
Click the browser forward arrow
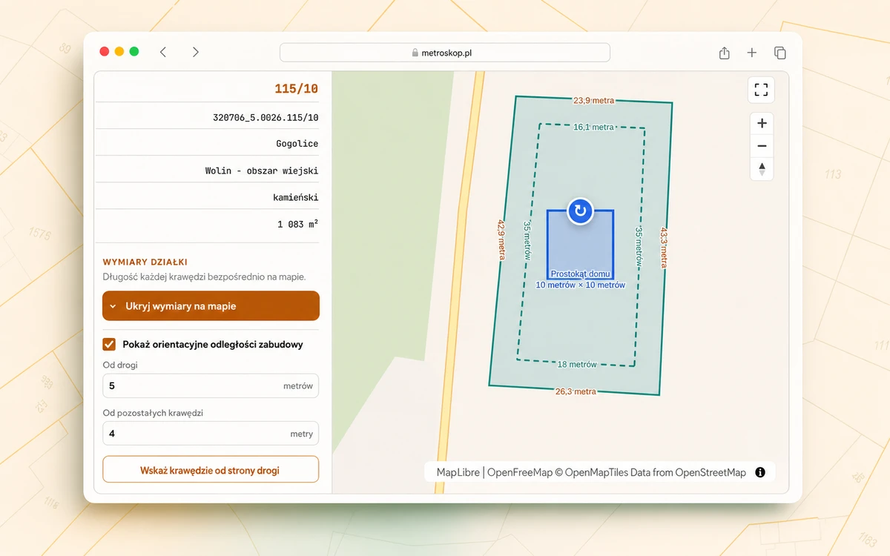click(196, 52)
